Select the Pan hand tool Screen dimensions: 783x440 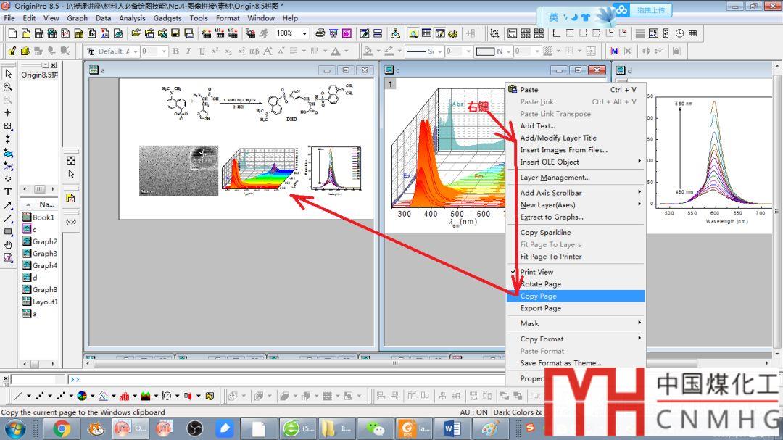tap(8, 244)
